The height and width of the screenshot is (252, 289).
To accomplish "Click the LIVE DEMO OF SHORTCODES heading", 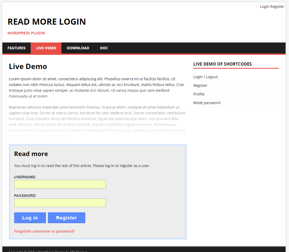I will (222, 64).
